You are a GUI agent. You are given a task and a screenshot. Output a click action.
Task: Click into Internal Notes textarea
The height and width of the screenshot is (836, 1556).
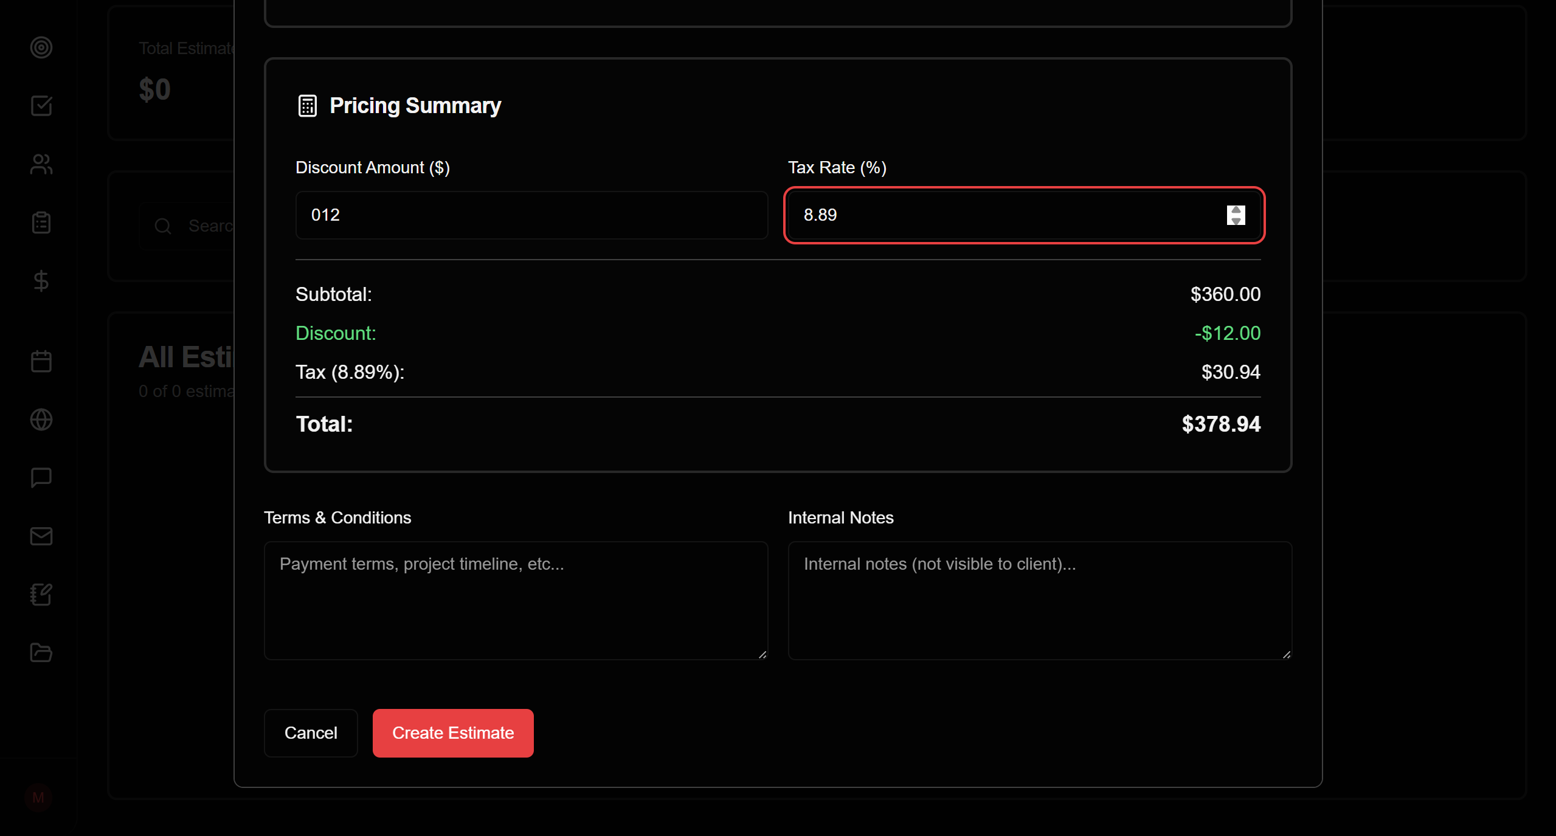point(1040,601)
